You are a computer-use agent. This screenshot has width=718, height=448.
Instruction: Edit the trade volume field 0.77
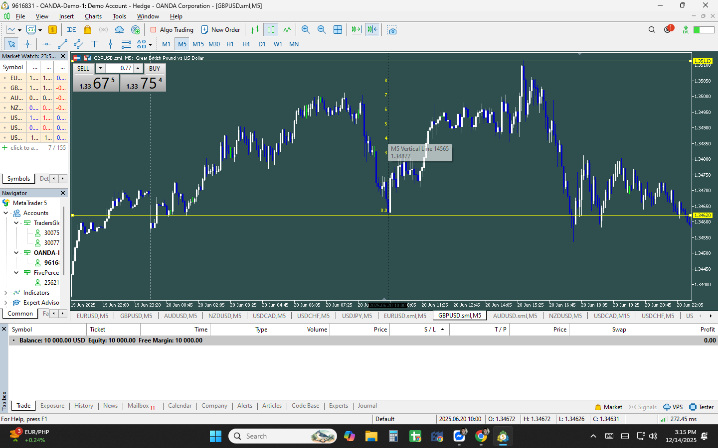pyautogui.click(x=119, y=68)
